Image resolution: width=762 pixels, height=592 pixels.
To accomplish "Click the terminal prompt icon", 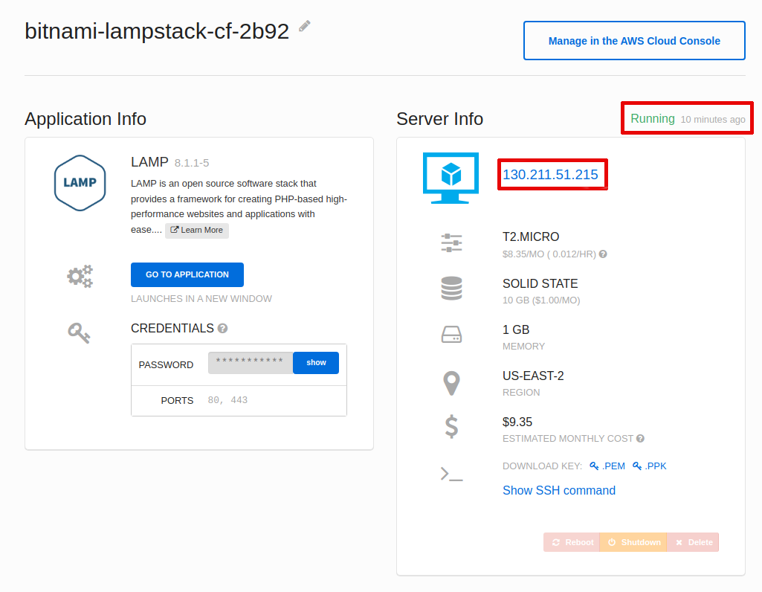I will click(451, 474).
